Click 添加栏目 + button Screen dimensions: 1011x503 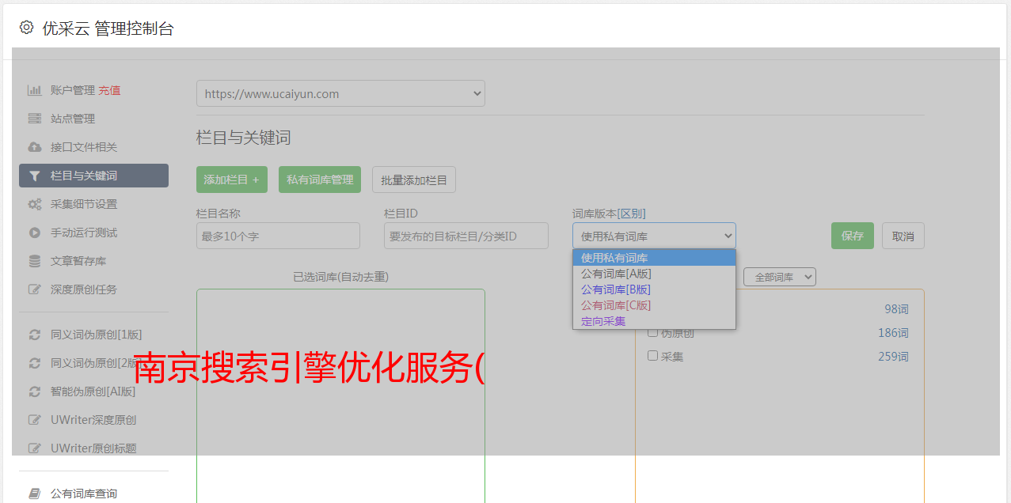tap(232, 180)
